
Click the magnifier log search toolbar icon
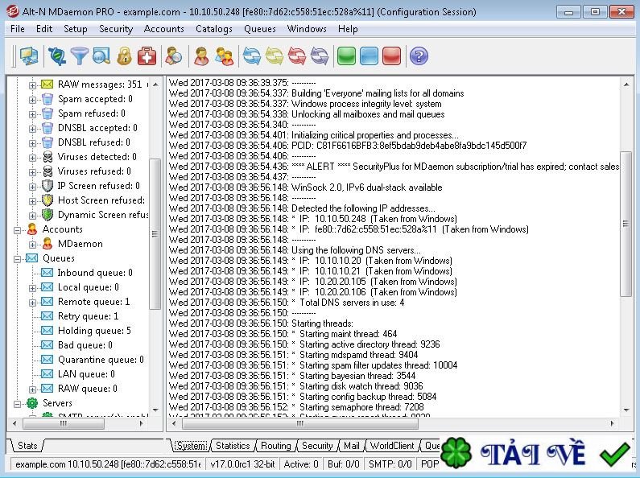tap(101, 56)
